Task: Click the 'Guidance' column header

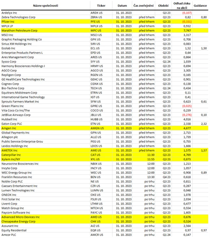Action: pos(200,6)
